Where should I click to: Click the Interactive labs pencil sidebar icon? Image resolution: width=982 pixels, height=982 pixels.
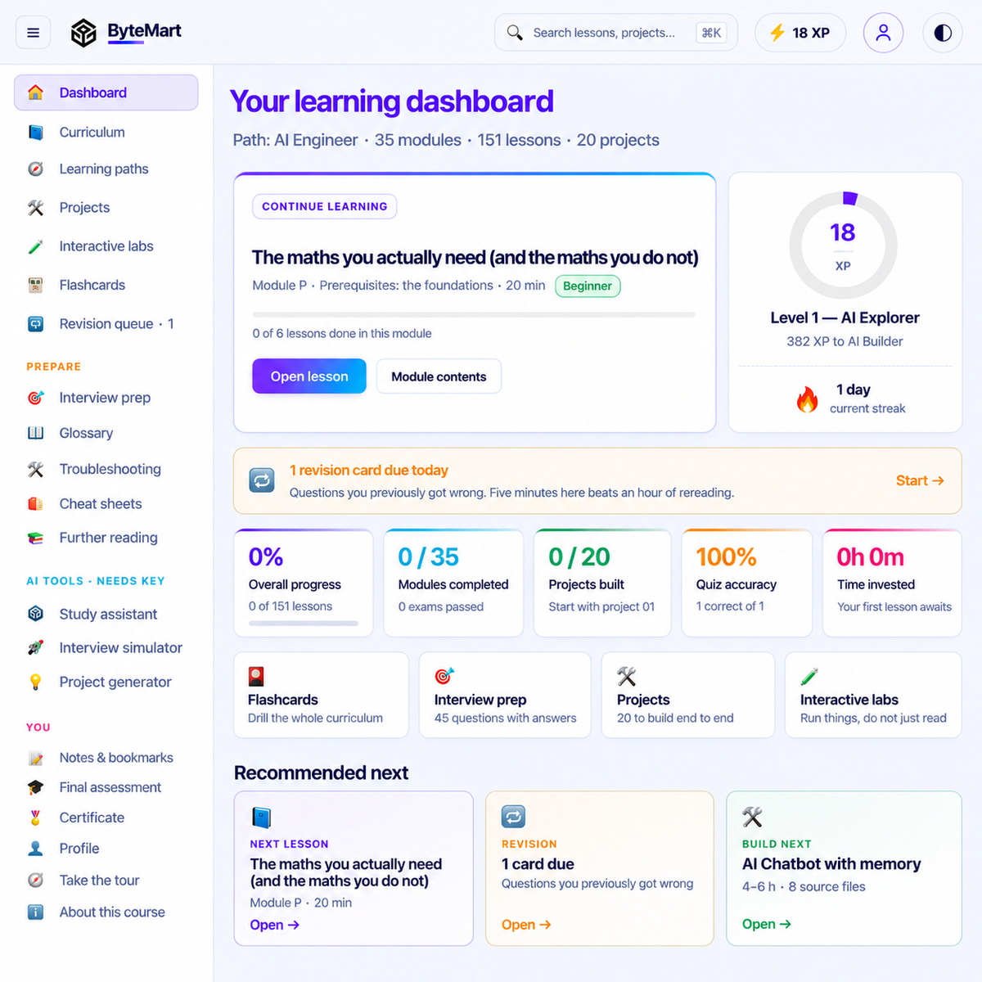click(35, 246)
